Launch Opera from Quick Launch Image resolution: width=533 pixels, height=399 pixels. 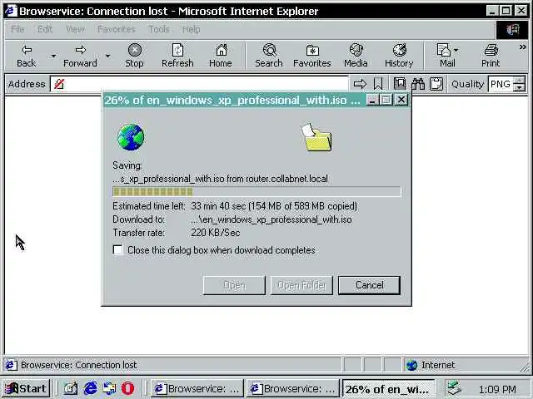coord(127,388)
